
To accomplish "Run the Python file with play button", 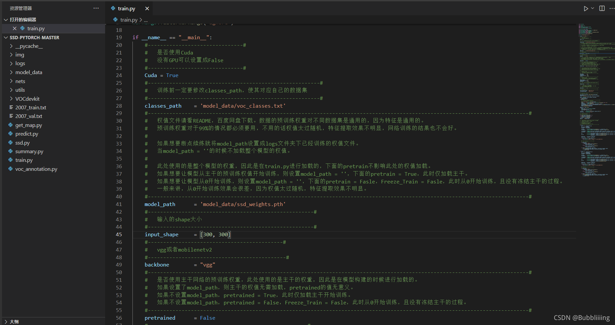I will (586, 8).
